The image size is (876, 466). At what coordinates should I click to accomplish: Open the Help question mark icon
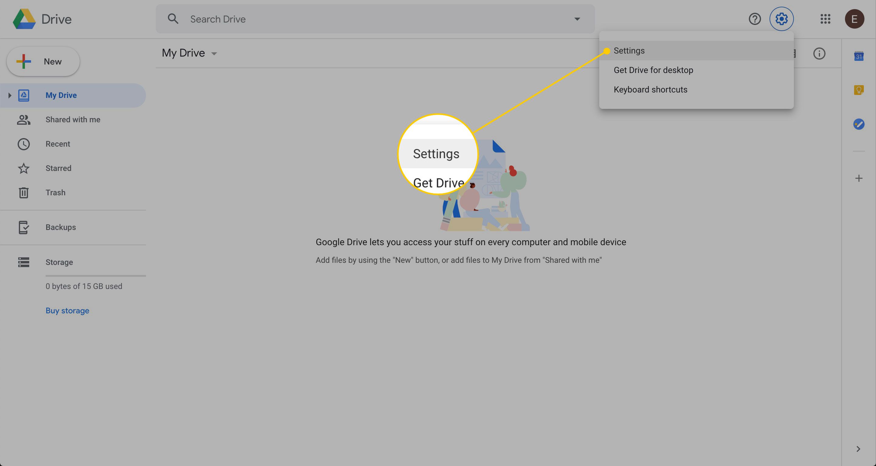coord(755,19)
